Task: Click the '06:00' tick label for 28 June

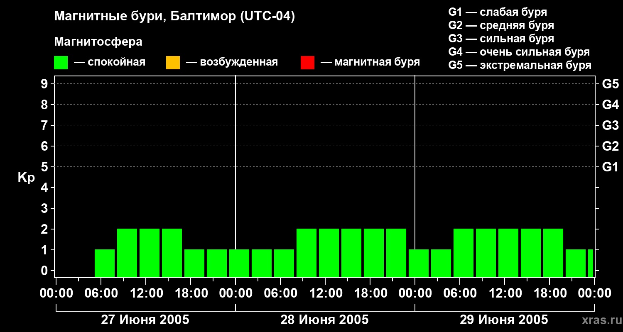Action: click(280, 293)
